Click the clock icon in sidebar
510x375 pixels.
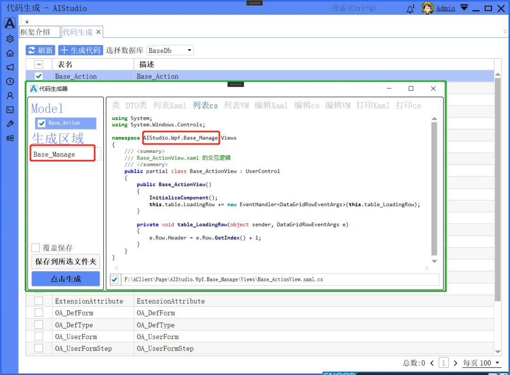click(x=9, y=81)
